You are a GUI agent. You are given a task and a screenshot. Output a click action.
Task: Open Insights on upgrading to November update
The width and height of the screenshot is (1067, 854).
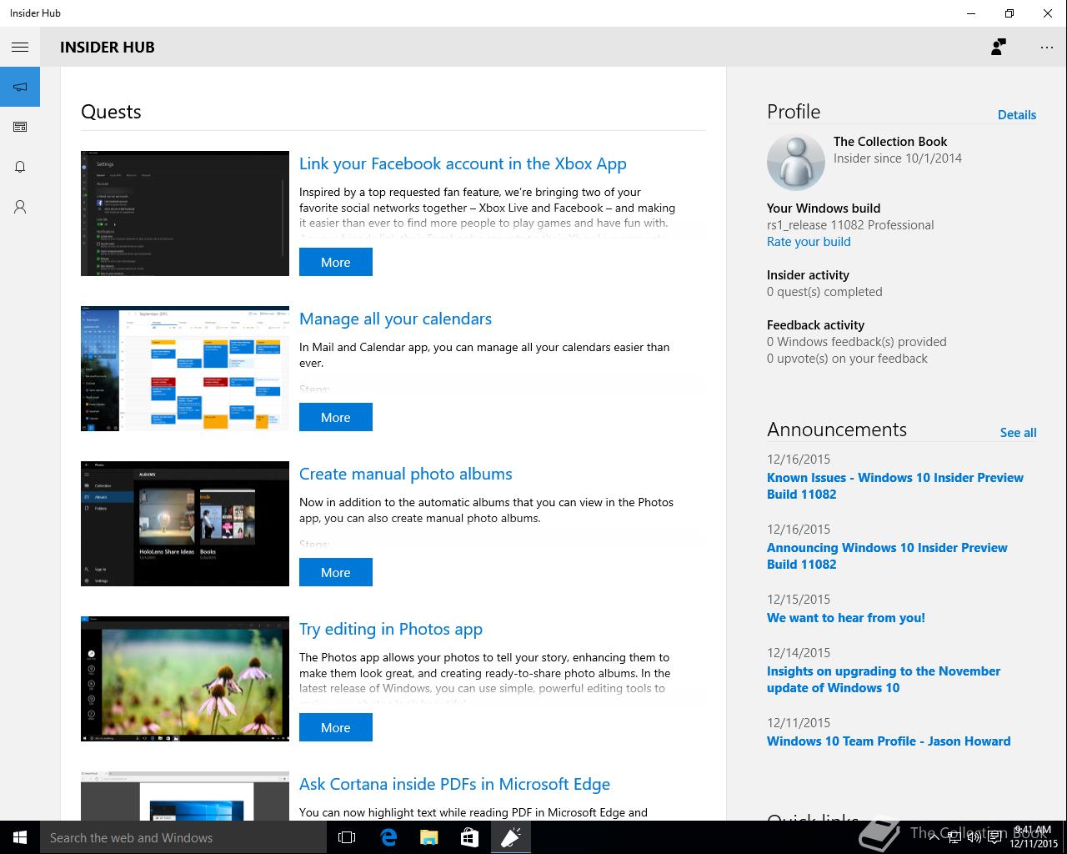click(x=884, y=680)
